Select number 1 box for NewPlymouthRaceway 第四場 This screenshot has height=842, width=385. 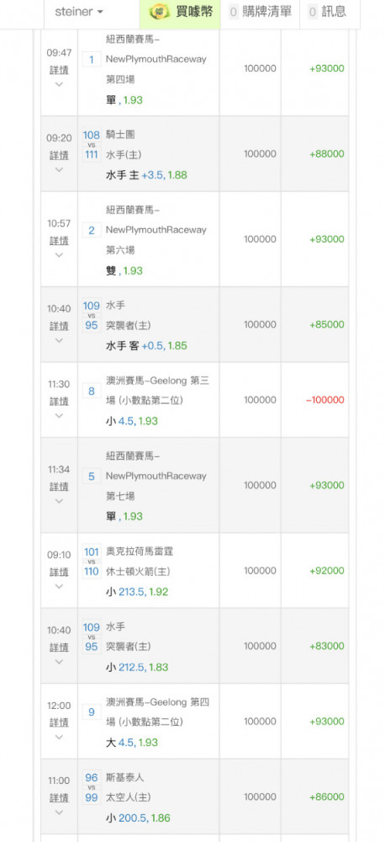click(91, 60)
